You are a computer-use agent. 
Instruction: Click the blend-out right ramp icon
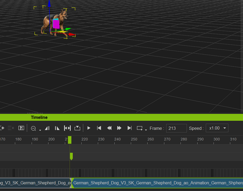[57, 128]
